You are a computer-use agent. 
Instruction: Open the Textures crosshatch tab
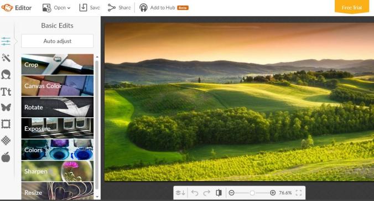pos(6,141)
